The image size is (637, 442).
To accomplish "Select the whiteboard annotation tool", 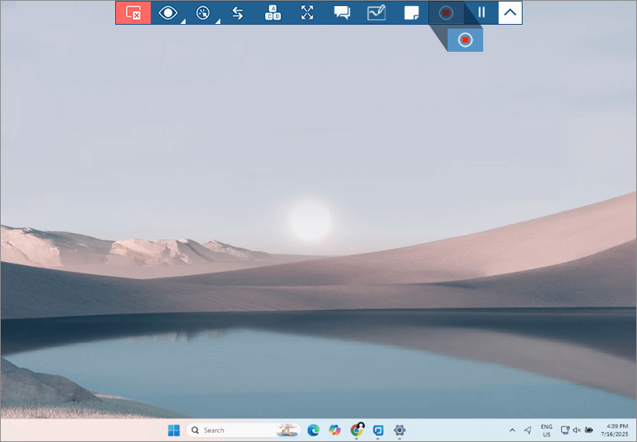I will 376,13.
